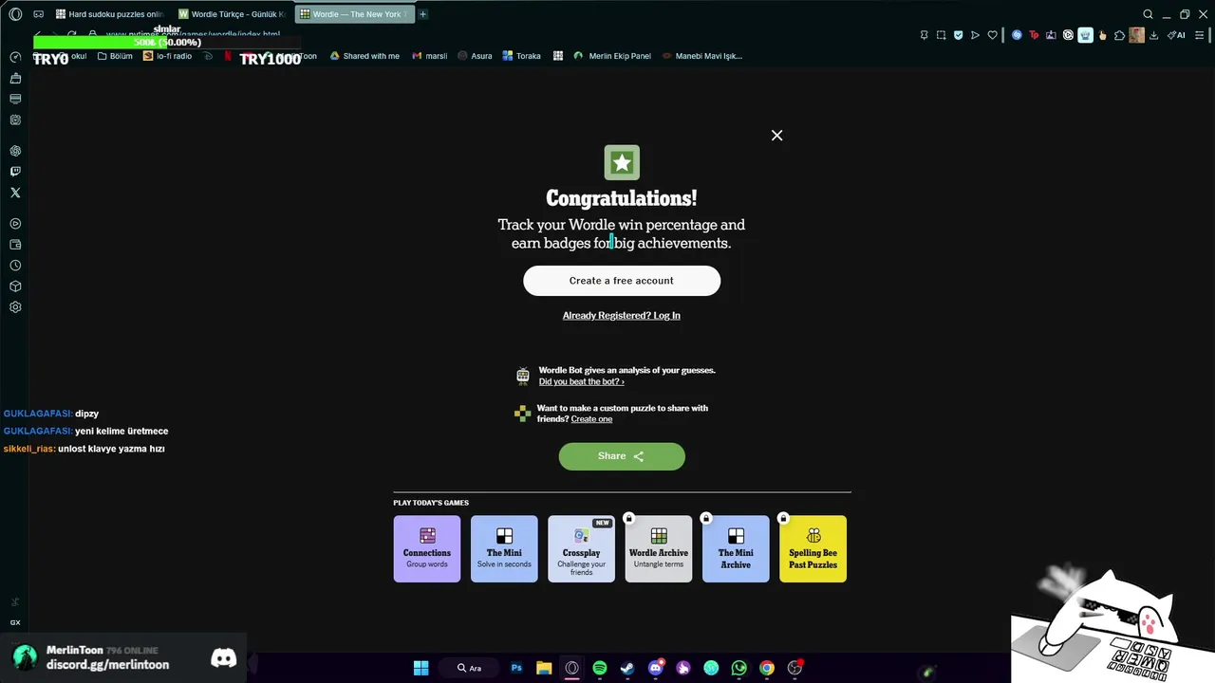Open File Explorer from the taskbar
The width and height of the screenshot is (1215, 683).
pyautogui.click(x=544, y=668)
